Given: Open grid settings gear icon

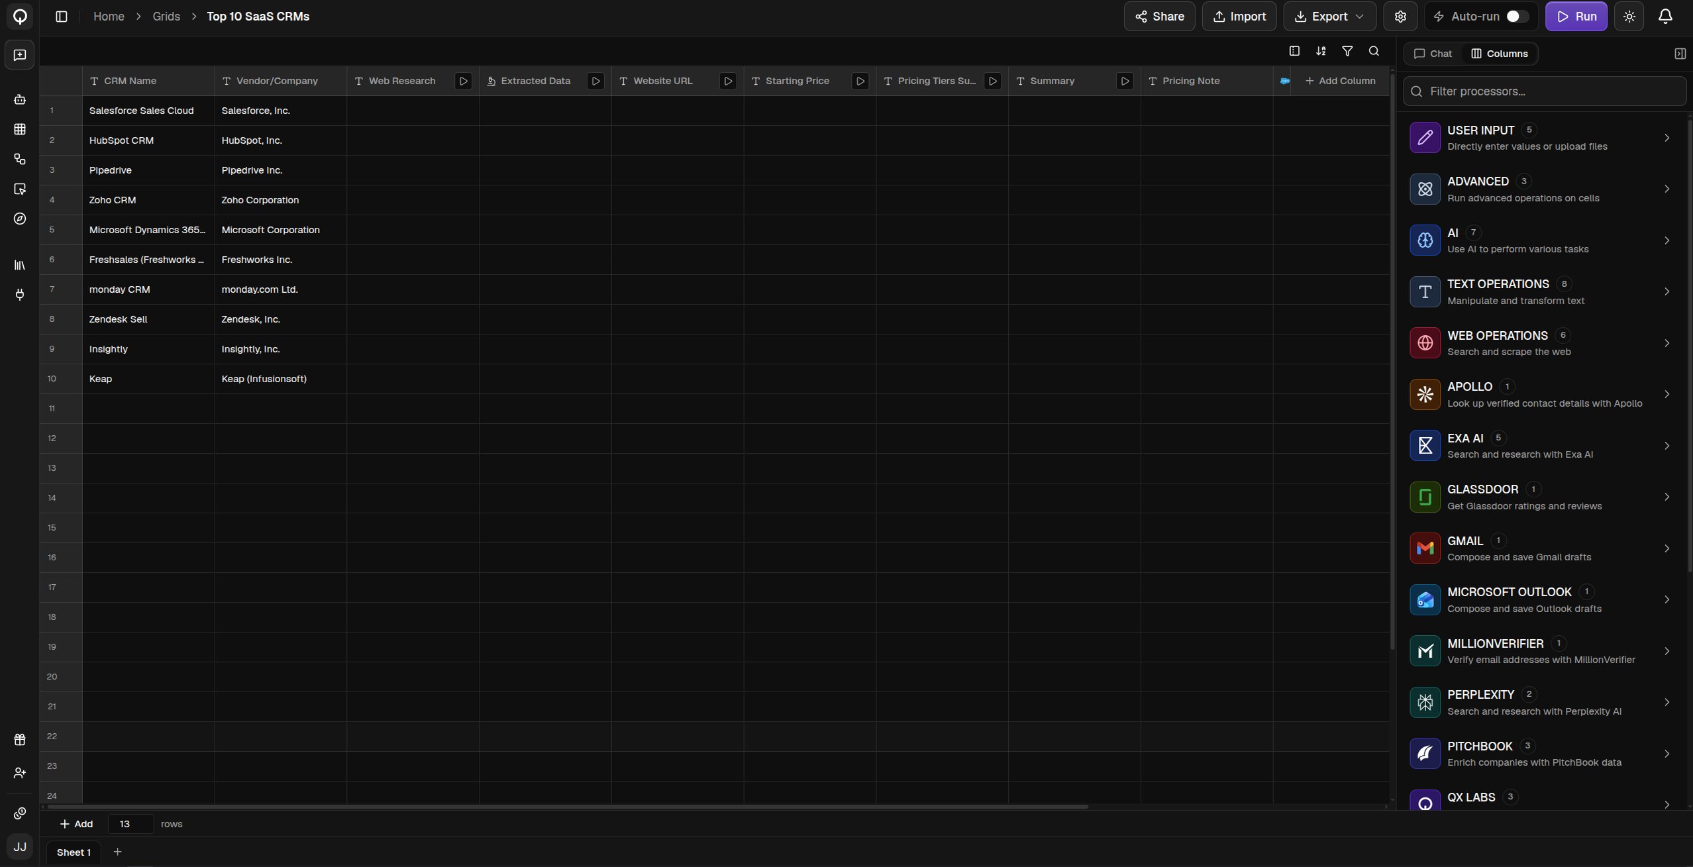Looking at the screenshot, I should click(1400, 17).
